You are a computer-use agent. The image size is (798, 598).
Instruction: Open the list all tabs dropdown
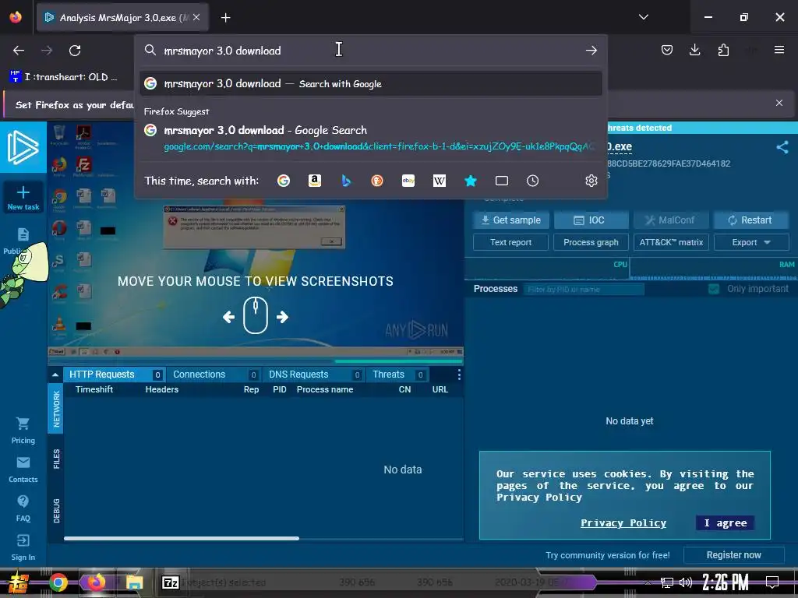pyautogui.click(x=643, y=17)
